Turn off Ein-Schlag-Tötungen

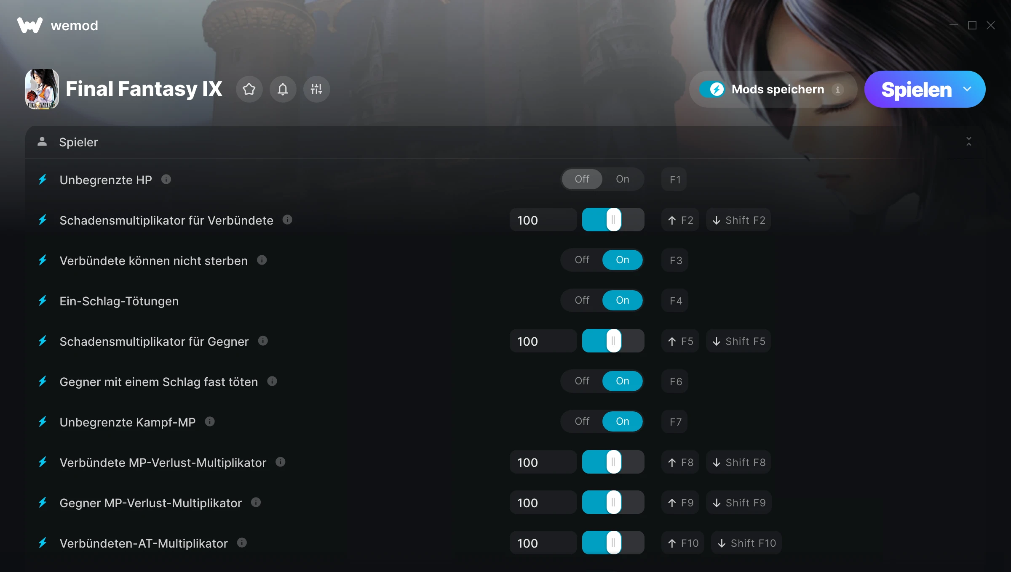pos(582,300)
